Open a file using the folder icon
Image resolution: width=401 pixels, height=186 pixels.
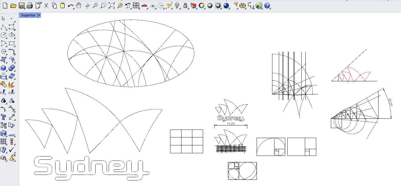[13, 6]
